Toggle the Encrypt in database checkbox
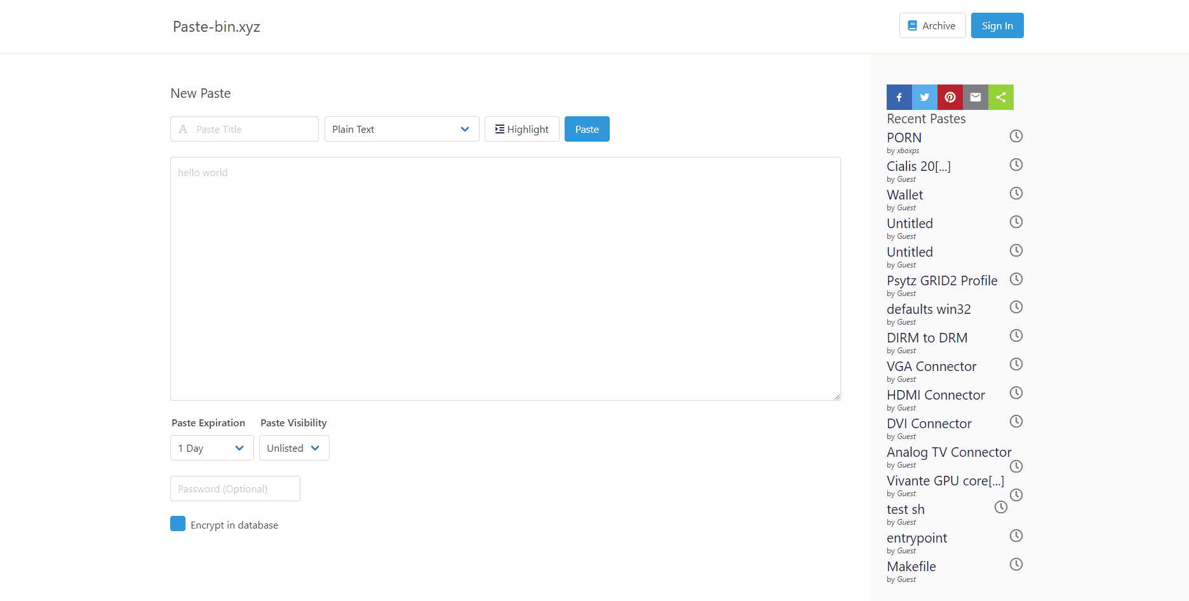This screenshot has height=601, width=1189. 178,523
